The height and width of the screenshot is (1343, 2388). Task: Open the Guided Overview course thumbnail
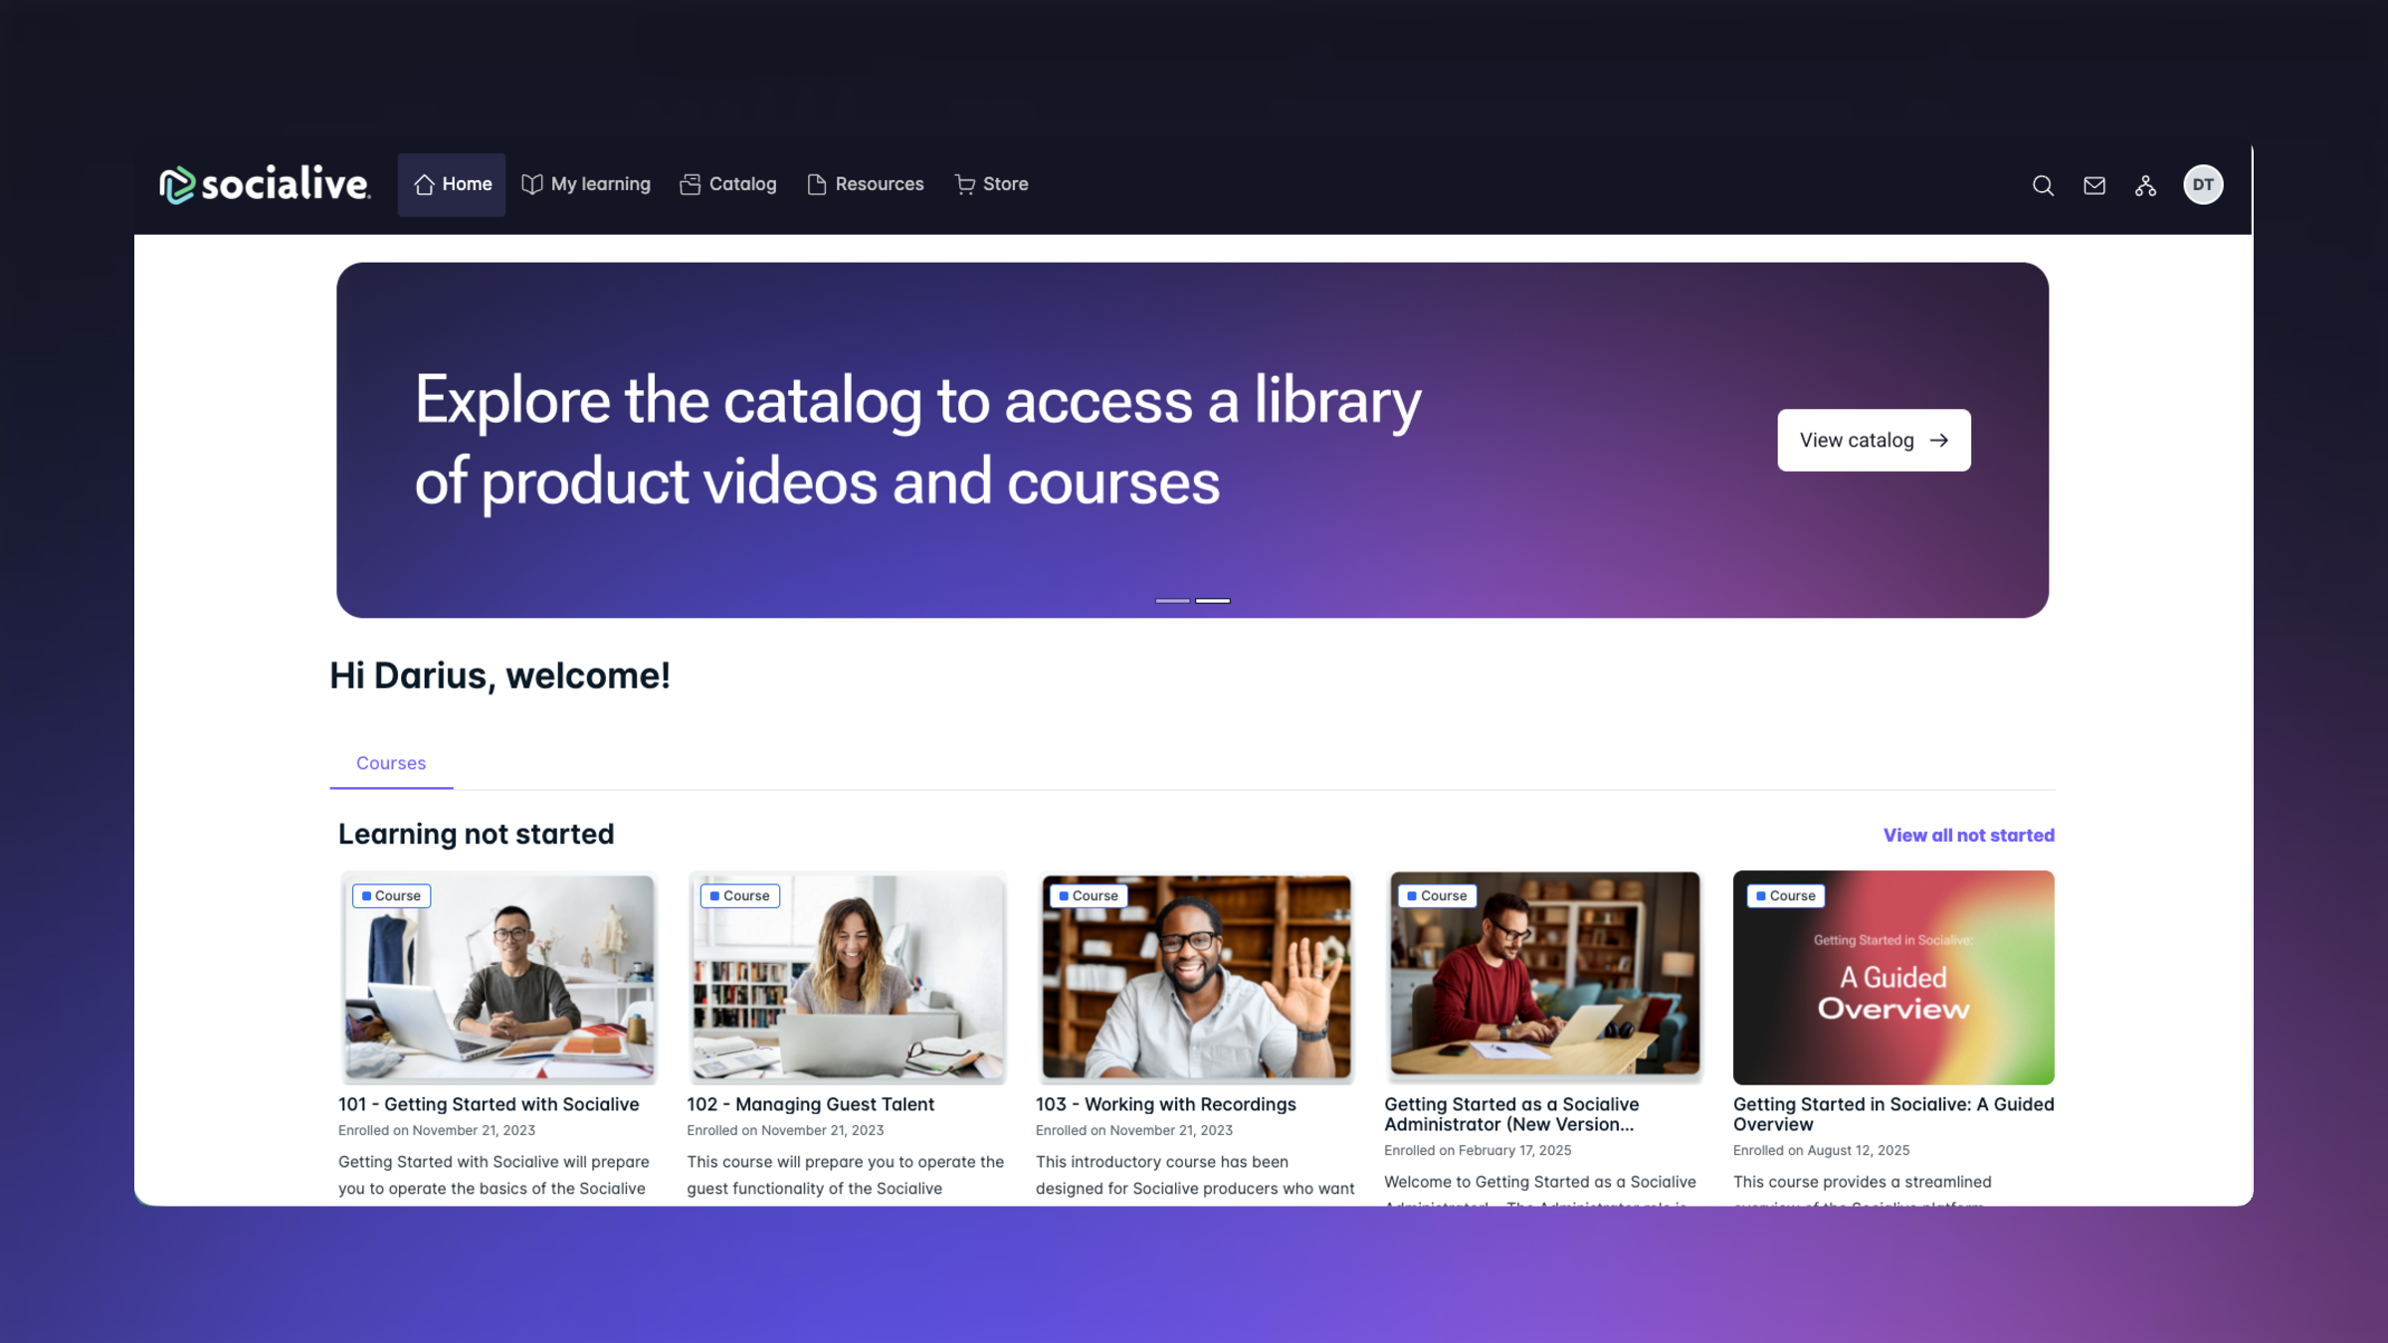pos(1892,977)
